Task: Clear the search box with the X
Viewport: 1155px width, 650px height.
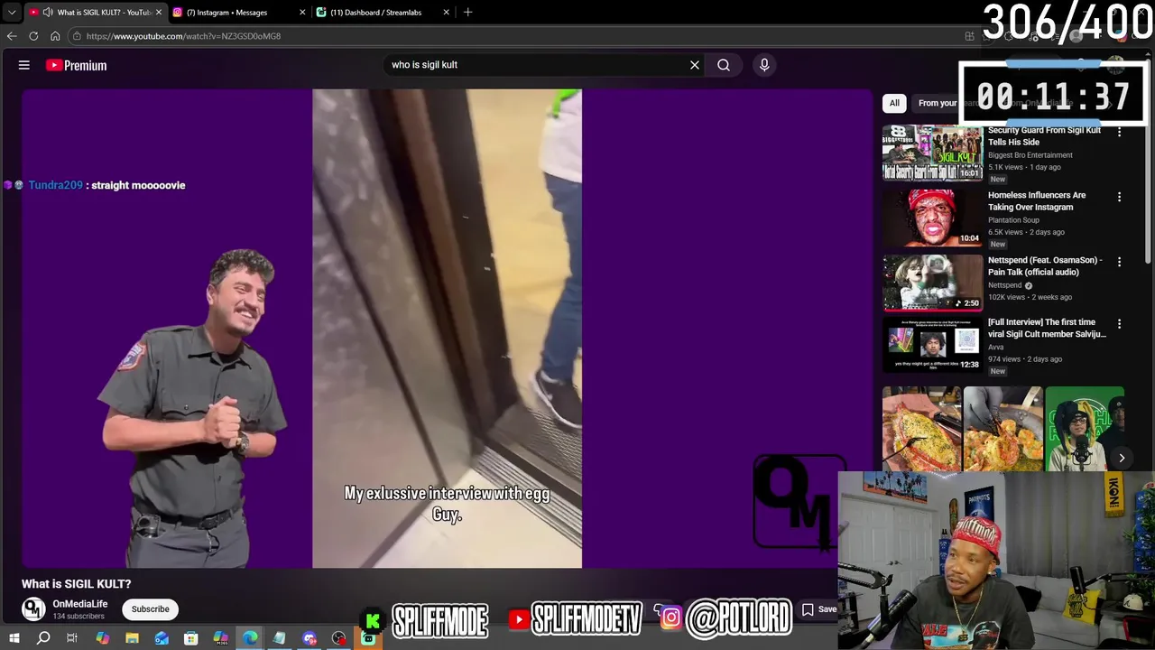Action: (x=695, y=65)
